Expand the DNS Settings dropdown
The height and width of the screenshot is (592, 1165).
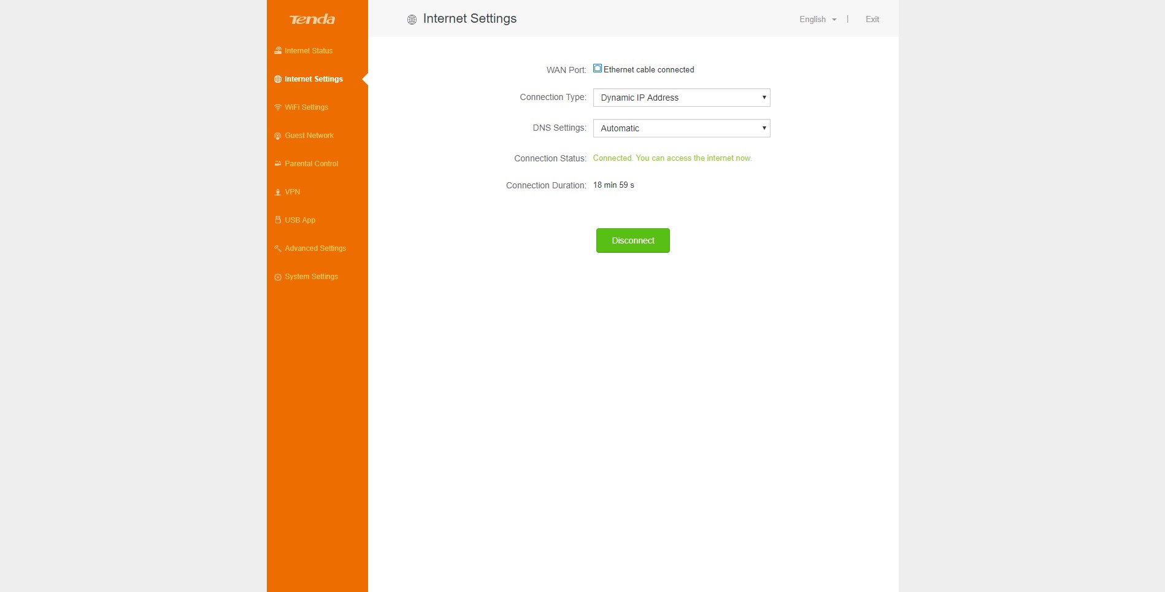pyautogui.click(x=682, y=128)
